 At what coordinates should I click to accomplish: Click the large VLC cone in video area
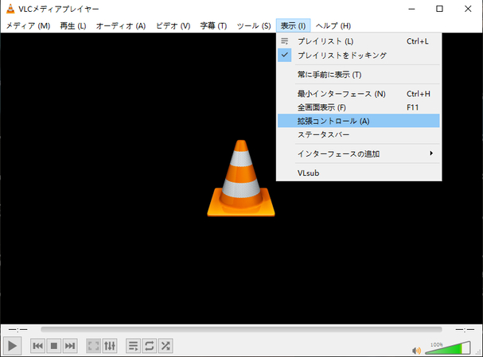tap(241, 178)
